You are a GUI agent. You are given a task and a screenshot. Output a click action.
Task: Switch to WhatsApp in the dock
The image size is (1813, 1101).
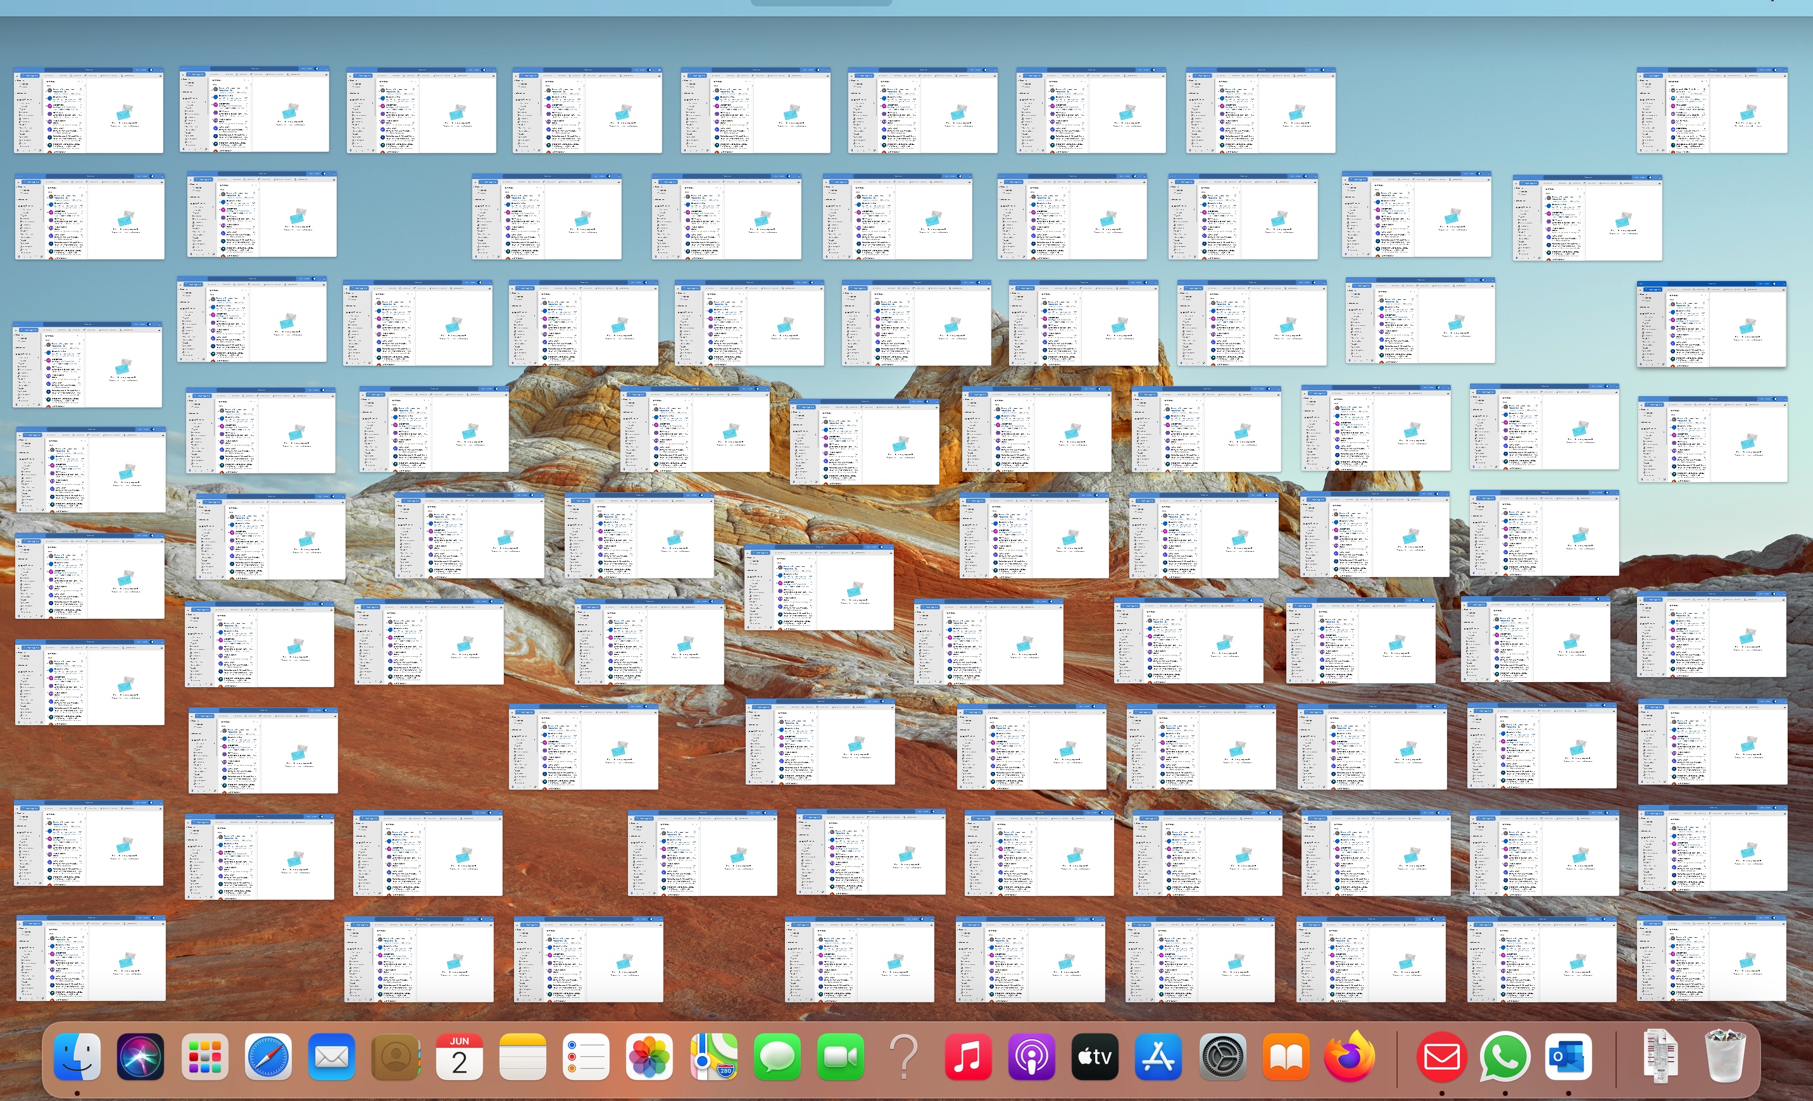[1505, 1057]
